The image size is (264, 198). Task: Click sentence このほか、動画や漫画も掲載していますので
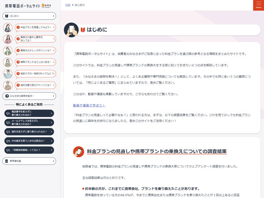point(126,94)
